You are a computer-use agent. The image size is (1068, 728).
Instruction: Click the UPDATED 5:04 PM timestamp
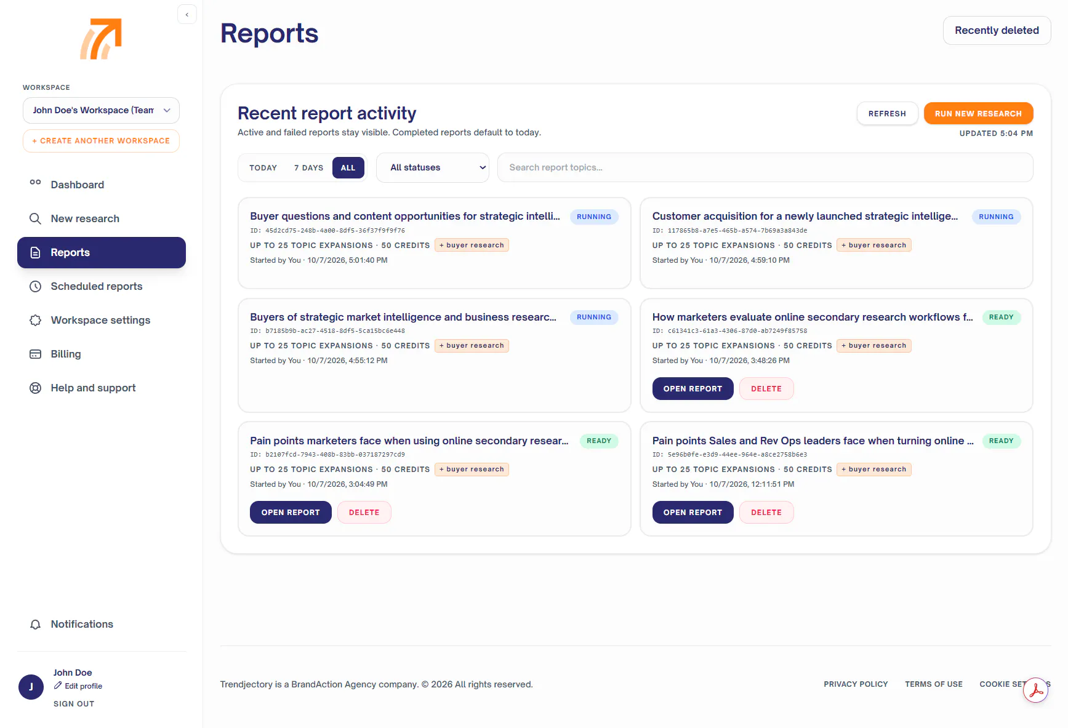(997, 134)
